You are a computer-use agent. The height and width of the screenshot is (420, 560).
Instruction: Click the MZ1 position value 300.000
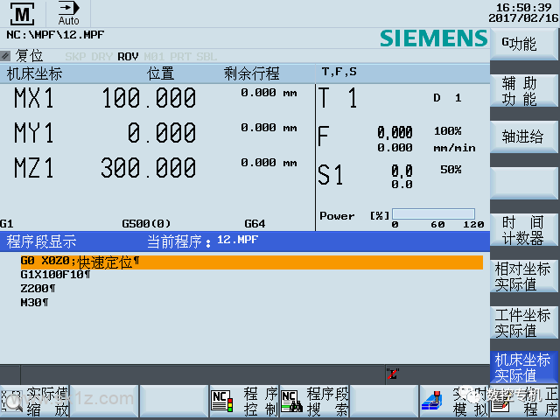148,167
